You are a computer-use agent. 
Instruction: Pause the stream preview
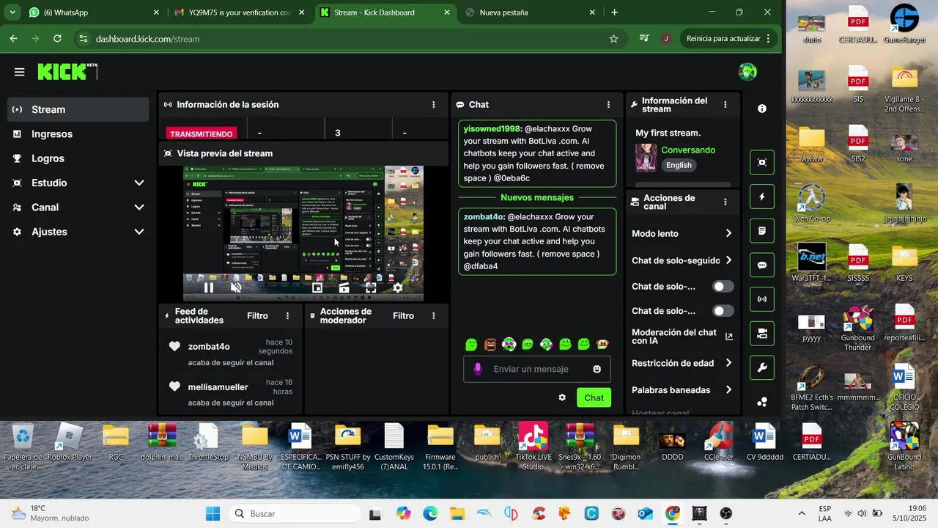(x=209, y=288)
